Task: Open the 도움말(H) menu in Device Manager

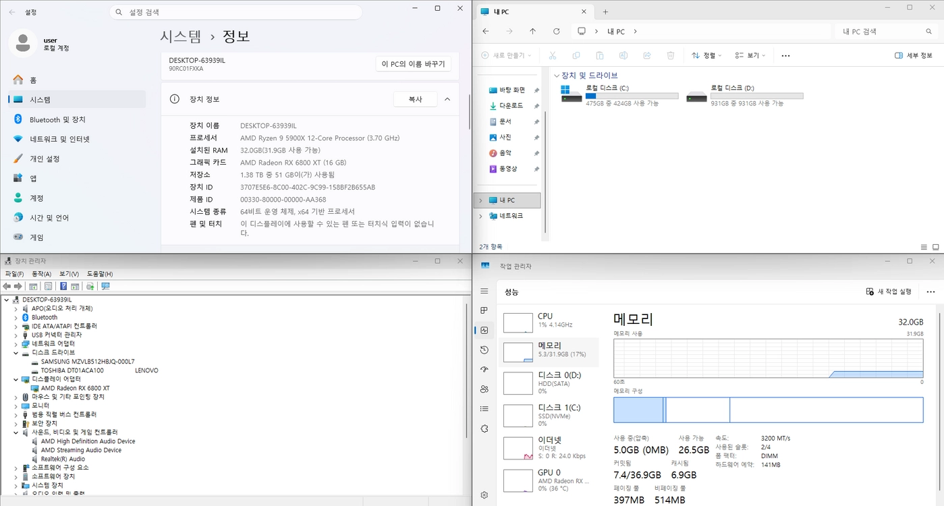Action: 100,274
